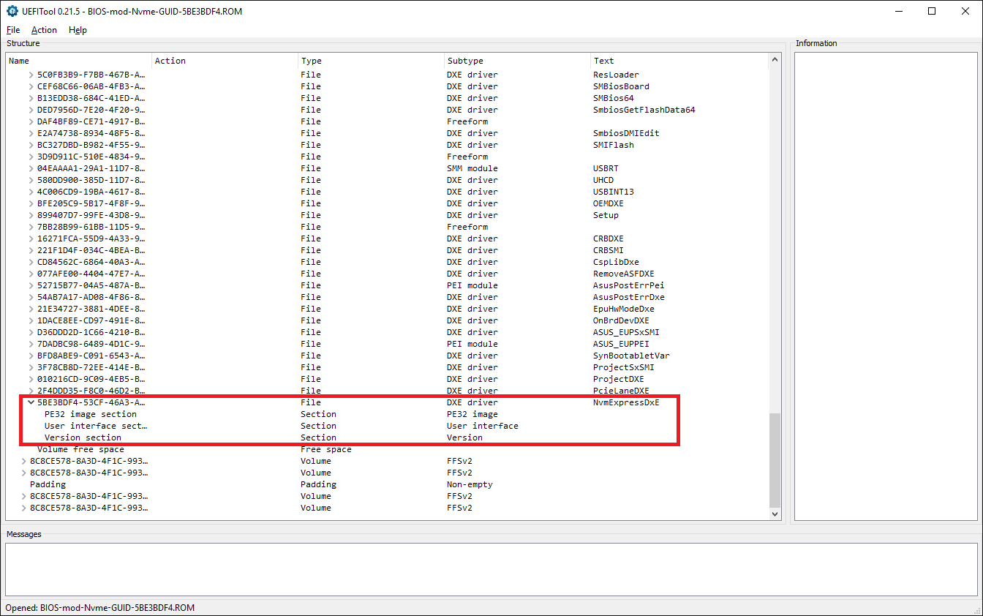Expand the first 8C8CE578 volume after free space
This screenshot has width=983, height=616.
click(23, 461)
